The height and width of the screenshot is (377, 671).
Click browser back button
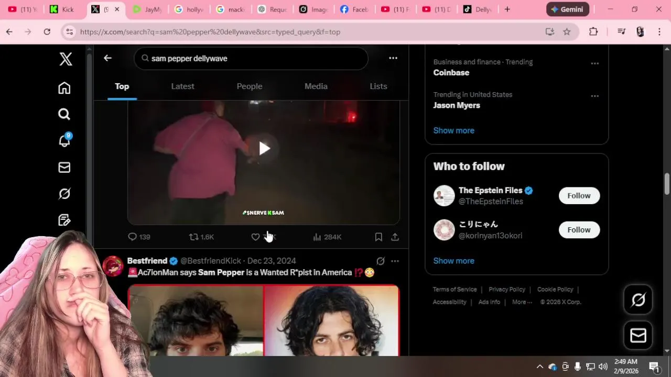point(9,32)
